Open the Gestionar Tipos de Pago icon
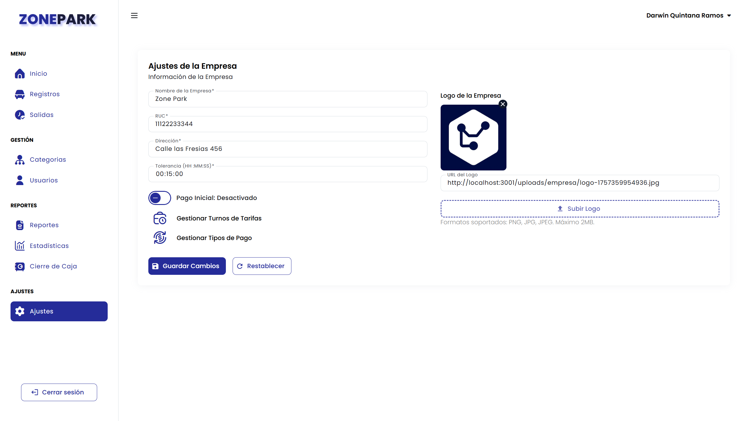Viewport: 749px width, 421px height. pyautogui.click(x=160, y=238)
